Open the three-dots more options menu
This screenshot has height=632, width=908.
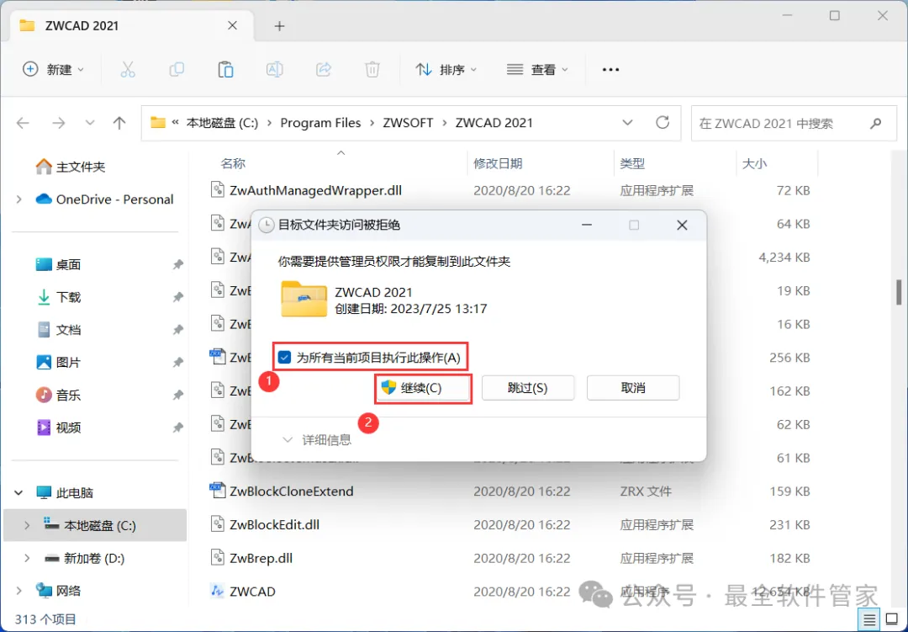pyautogui.click(x=610, y=70)
